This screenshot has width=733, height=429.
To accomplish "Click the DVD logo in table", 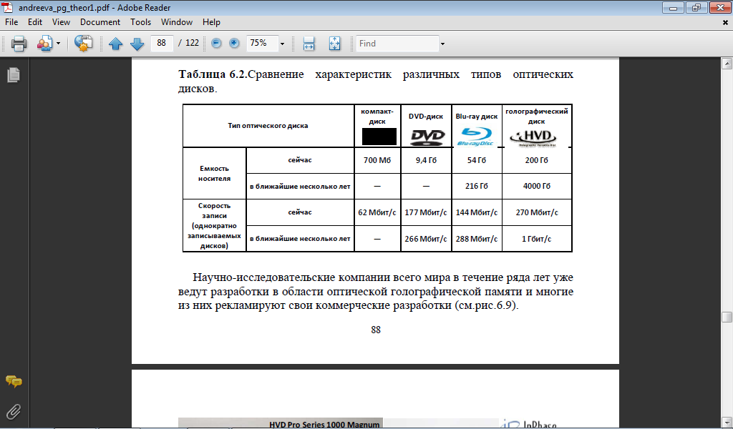I will click(427, 137).
